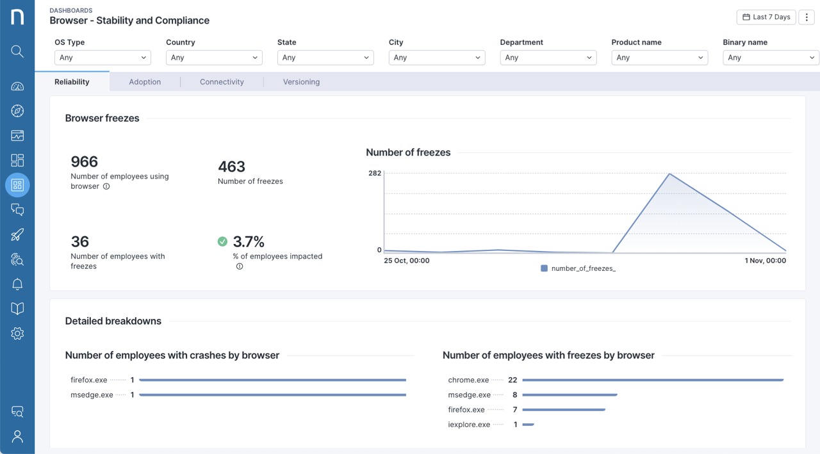The image size is (820, 454).
Task: Open the Country filter dropdown
Action: click(214, 58)
